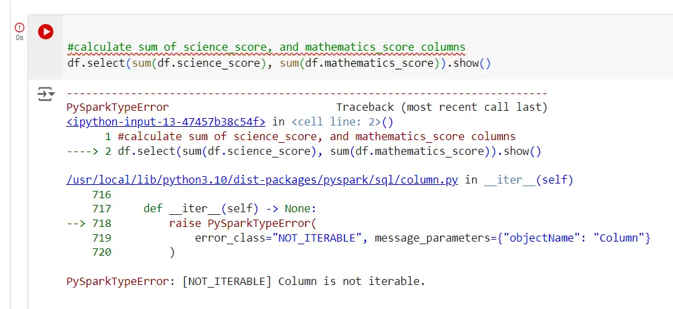Place cursor in the green comment line
673x309 pixels.
(x=266, y=47)
